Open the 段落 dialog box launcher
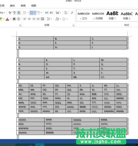Screen dimensions: 138x146 click(73, 26)
